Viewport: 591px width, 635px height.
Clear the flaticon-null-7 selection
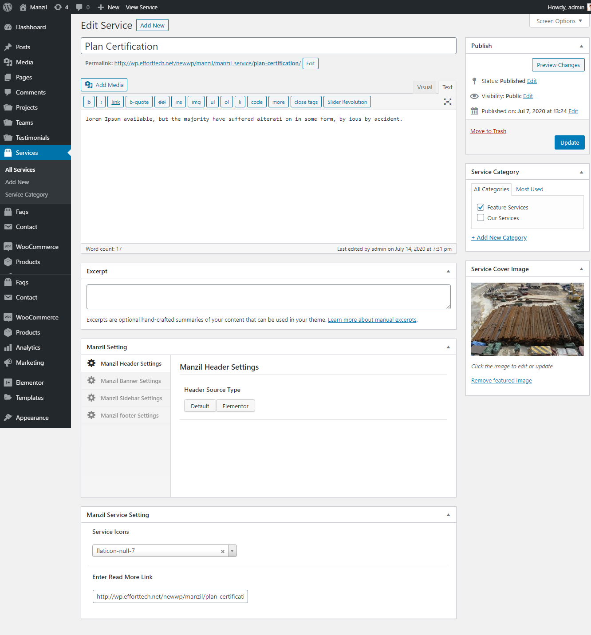click(x=223, y=551)
